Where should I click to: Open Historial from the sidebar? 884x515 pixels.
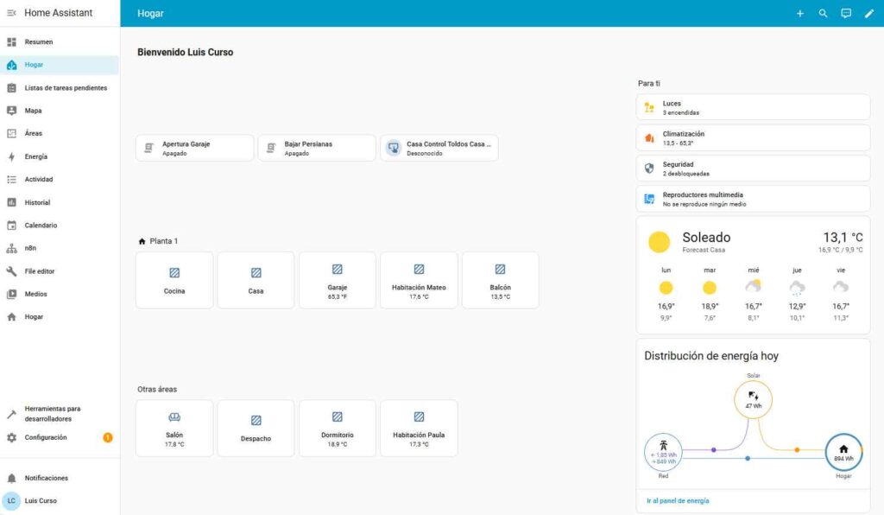pyautogui.click(x=37, y=202)
